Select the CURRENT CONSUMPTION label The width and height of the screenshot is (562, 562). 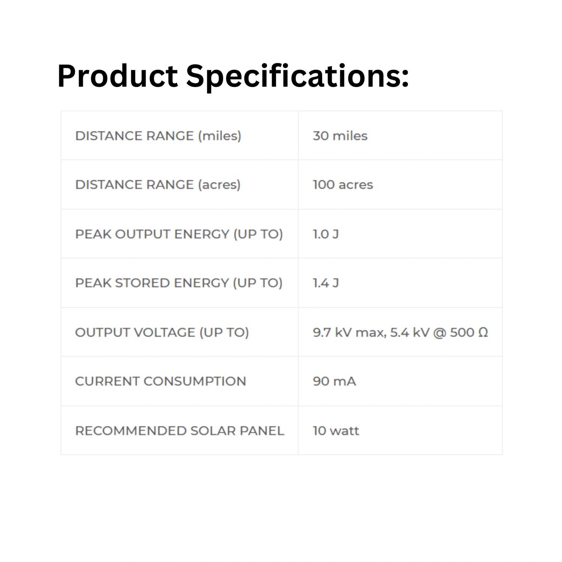[160, 381]
